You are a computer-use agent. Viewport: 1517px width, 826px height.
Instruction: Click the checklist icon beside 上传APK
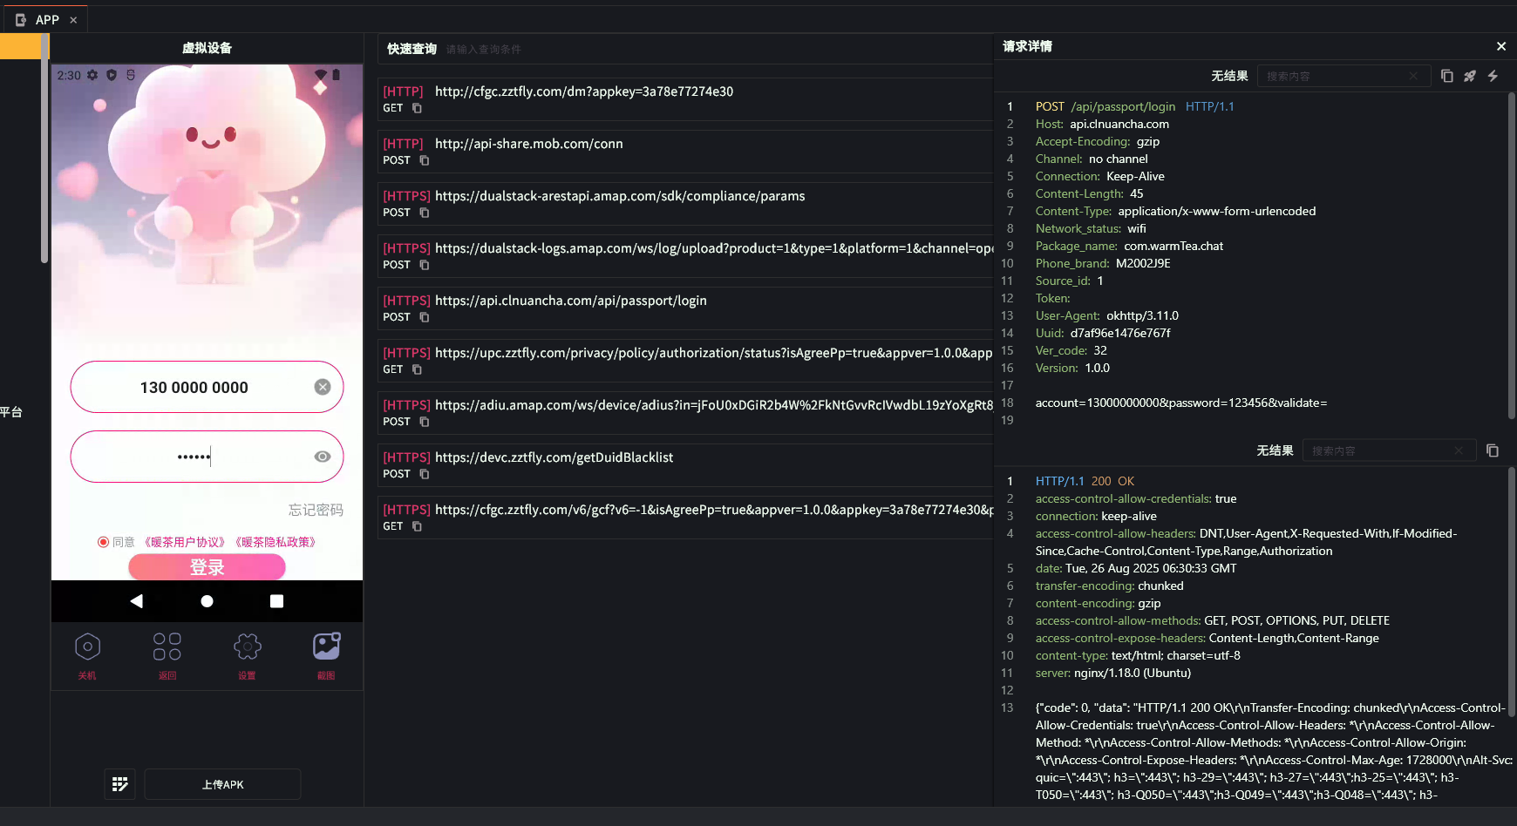pos(120,784)
